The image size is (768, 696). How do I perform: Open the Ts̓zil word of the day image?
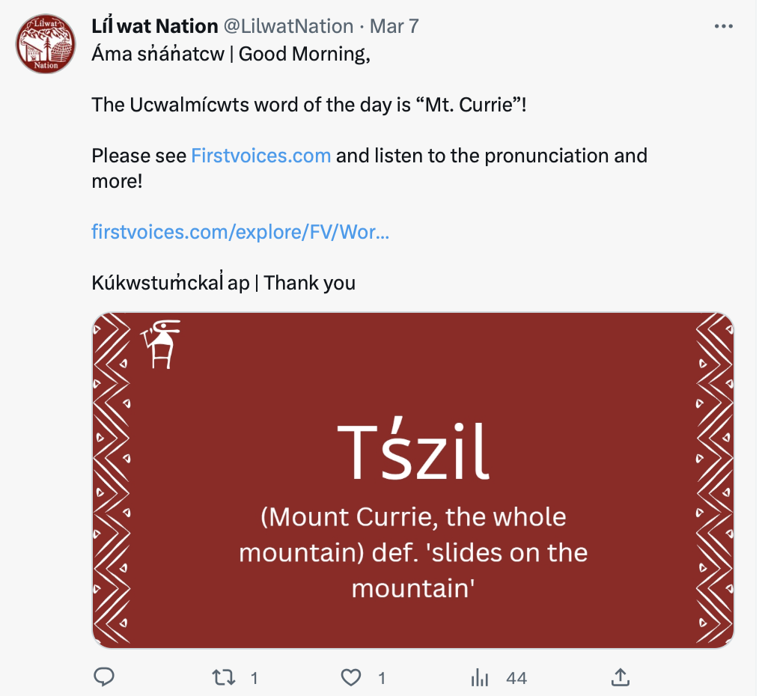(x=412, y=479)
